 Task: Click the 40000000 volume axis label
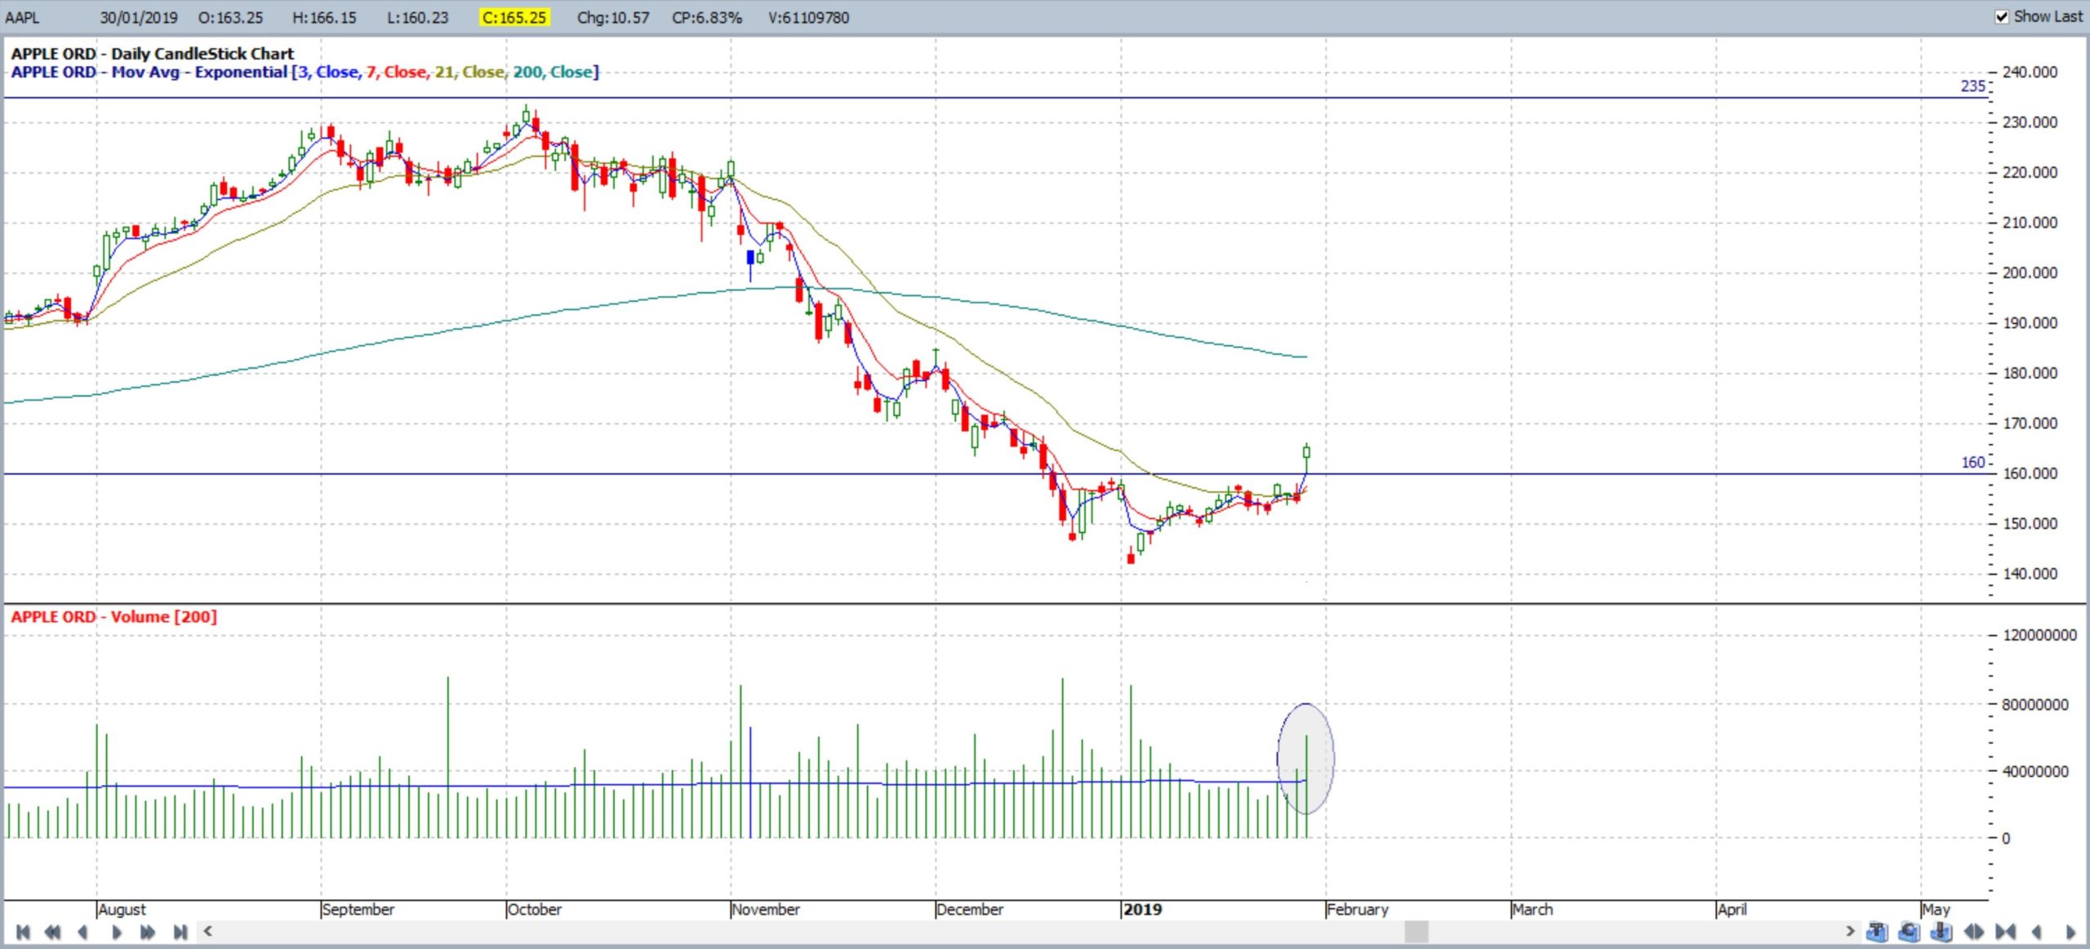pos(2035,771)
